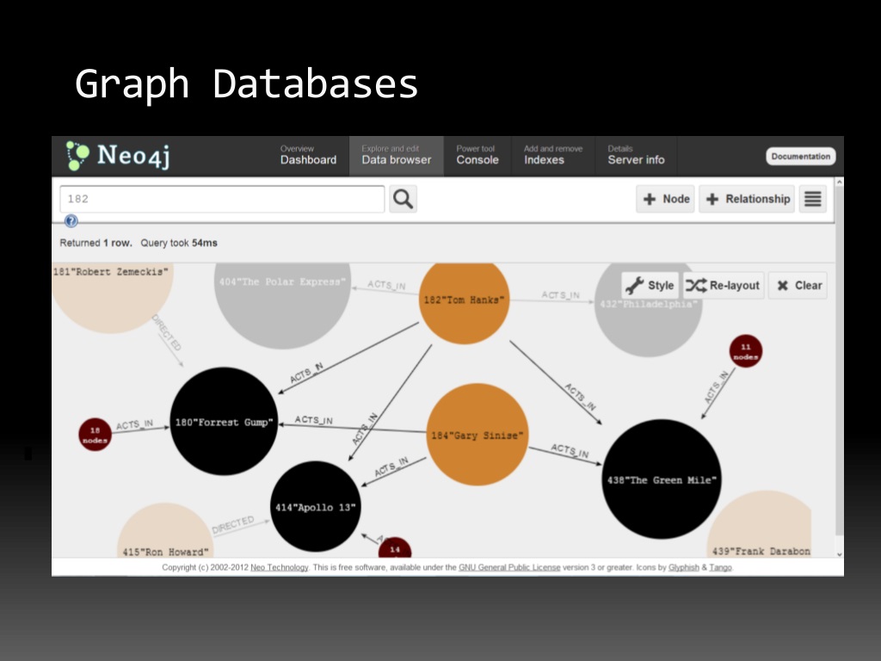The width and height of the screenshot is (881, 661).
Task: Click the magnifier search button
Action: 403,199
